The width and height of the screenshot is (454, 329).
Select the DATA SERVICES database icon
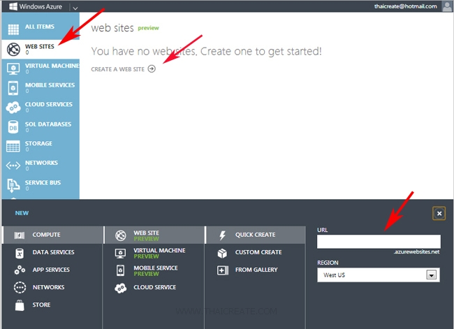[x=20, y=253]
